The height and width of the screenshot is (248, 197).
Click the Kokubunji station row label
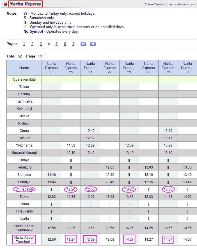click(x=24, y=109)
